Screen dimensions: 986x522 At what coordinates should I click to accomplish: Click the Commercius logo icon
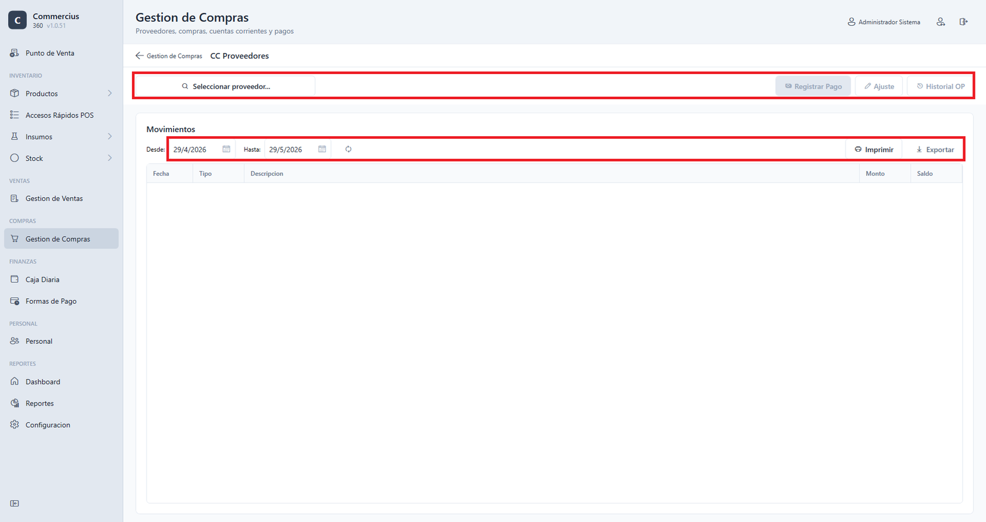(x=17, y=20)
